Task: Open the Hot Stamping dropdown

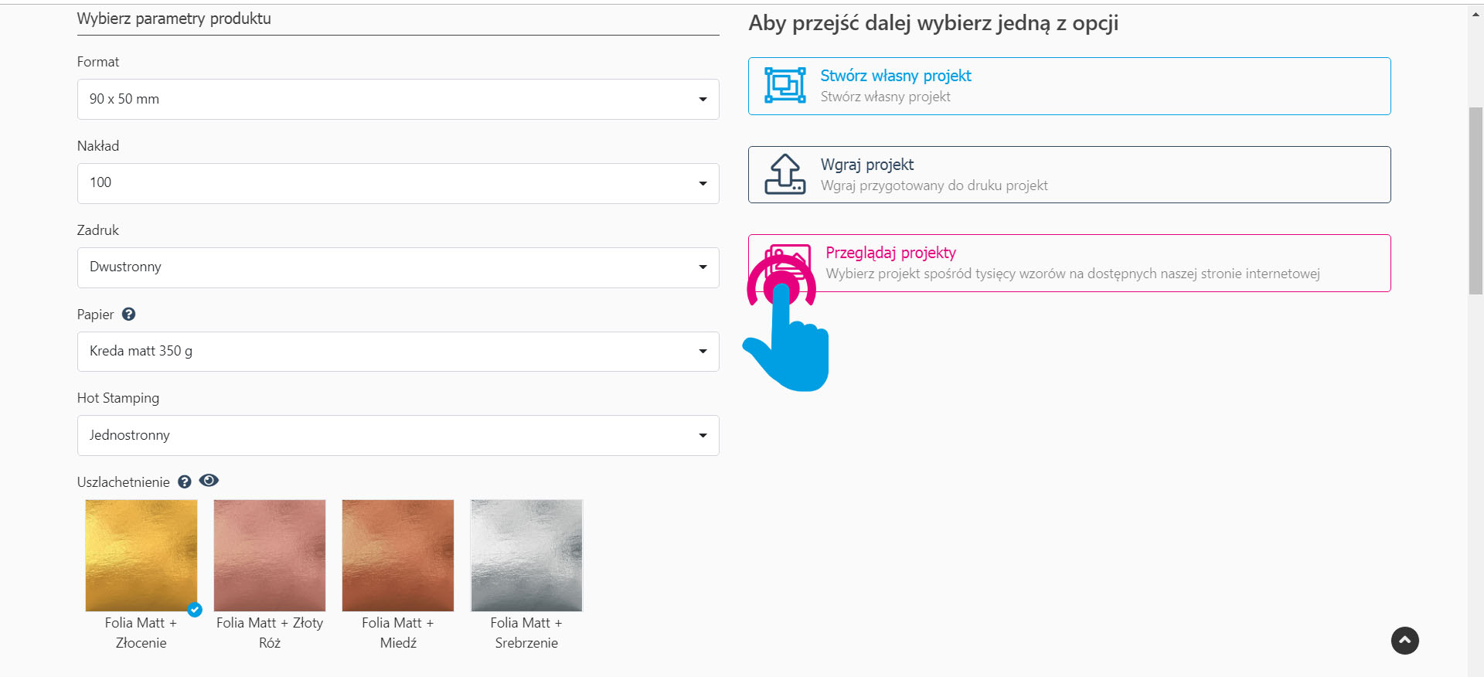Action: point(398,435)
